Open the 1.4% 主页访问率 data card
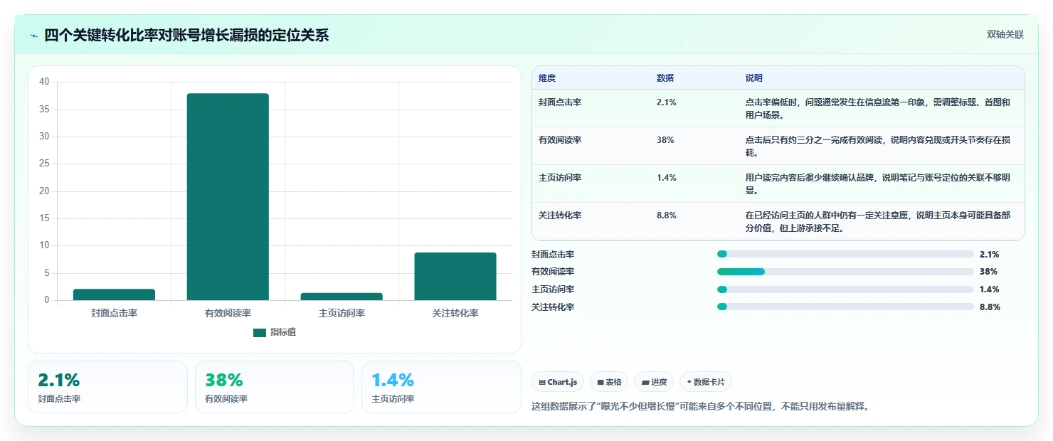 pyautogui.click(x=441, y=387)
